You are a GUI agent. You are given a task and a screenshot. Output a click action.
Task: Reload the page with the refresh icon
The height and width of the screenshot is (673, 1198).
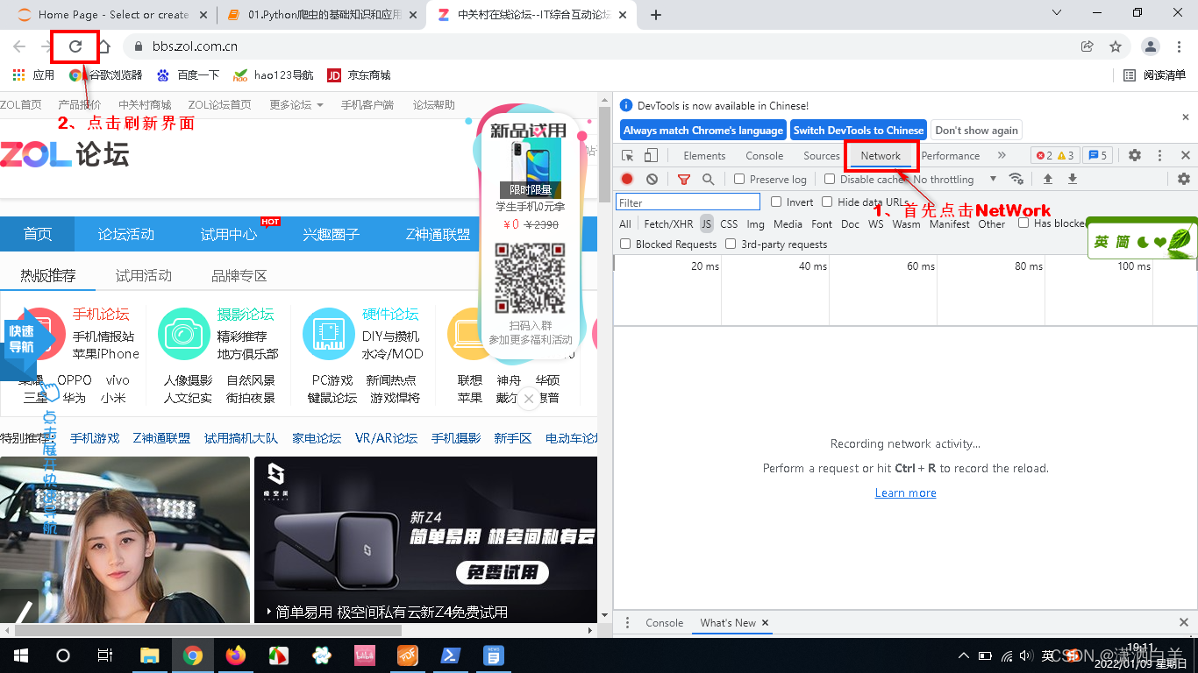click(x=75, y=46)
